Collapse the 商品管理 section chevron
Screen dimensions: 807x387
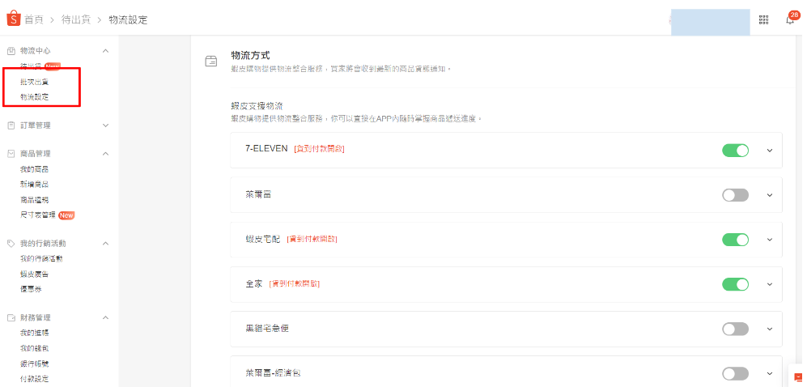(x=105, y=154)
